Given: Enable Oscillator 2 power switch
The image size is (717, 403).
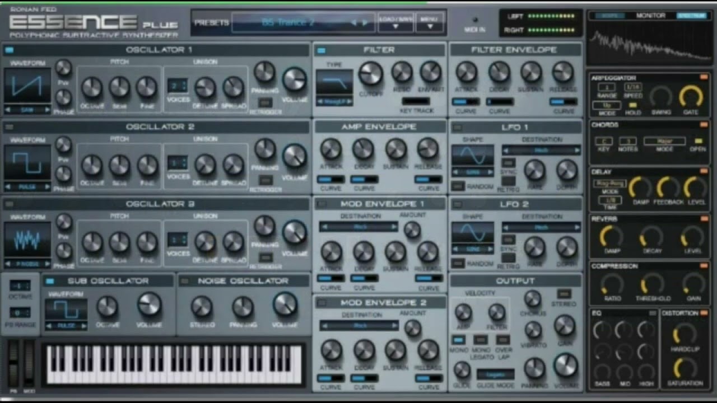Looking at the screenshot, I should 9,127.
